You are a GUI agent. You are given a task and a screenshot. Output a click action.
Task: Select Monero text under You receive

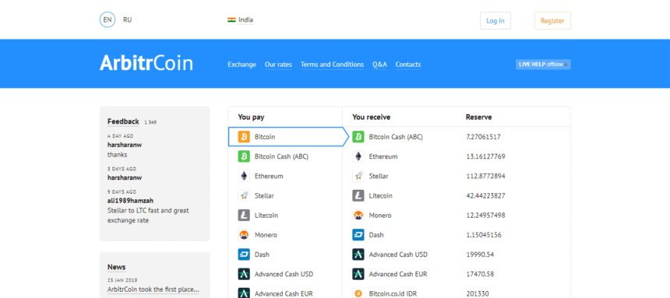pyautogui.click(x=380, y=216)
